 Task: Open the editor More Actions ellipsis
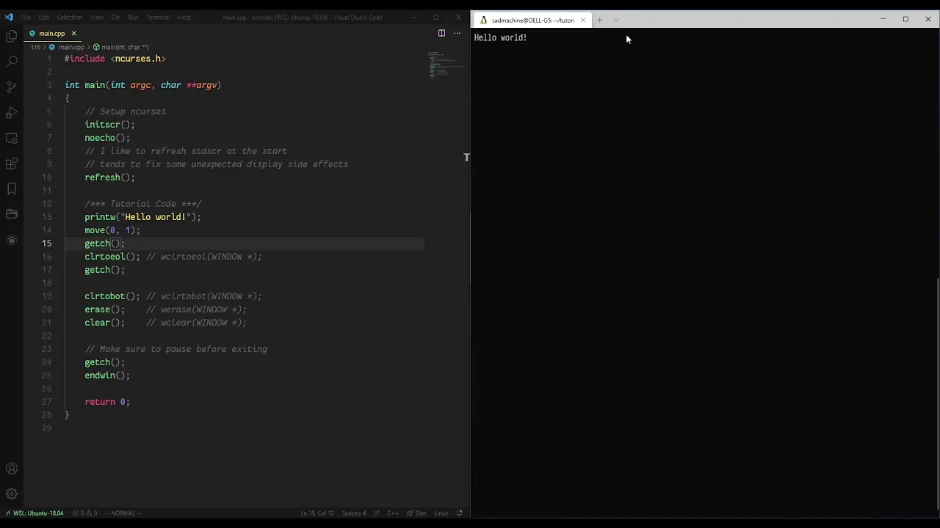pos(457,33)
